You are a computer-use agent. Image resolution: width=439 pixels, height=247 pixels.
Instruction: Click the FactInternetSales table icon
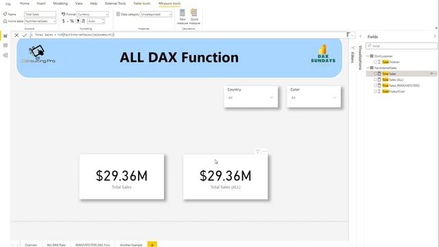click(372, 68)
